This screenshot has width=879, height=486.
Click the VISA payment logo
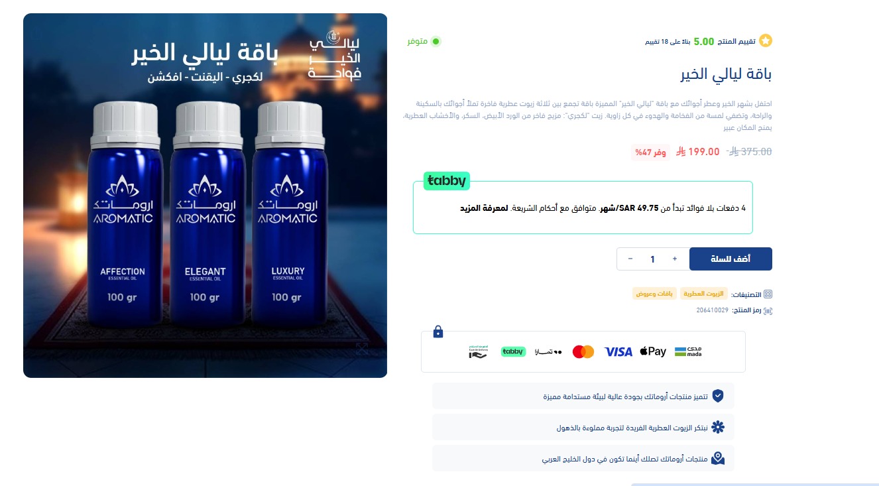click(618, 352)
